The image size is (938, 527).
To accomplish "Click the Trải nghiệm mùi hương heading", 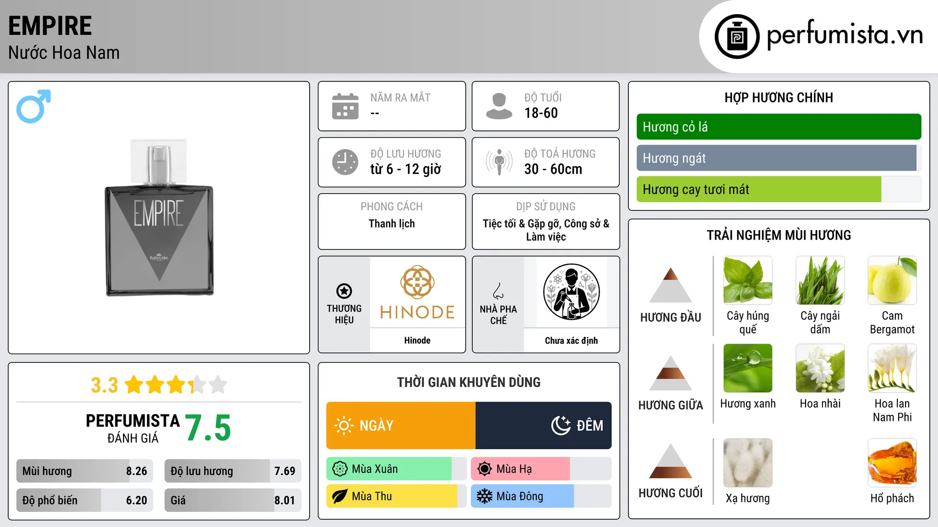I will pos(779,235).
